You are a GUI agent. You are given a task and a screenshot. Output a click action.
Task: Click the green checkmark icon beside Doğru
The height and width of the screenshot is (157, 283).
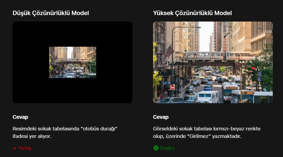156,148
